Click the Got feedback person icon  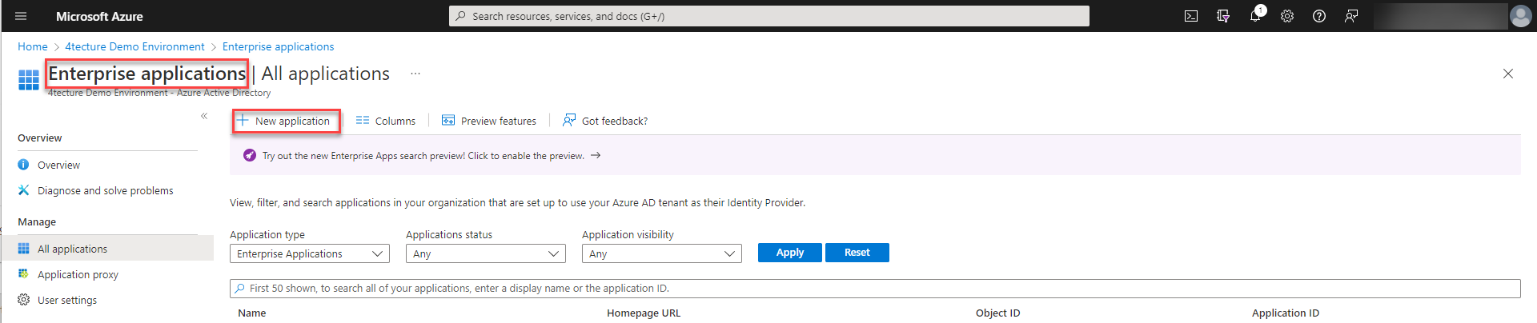[x=569, y=120]
